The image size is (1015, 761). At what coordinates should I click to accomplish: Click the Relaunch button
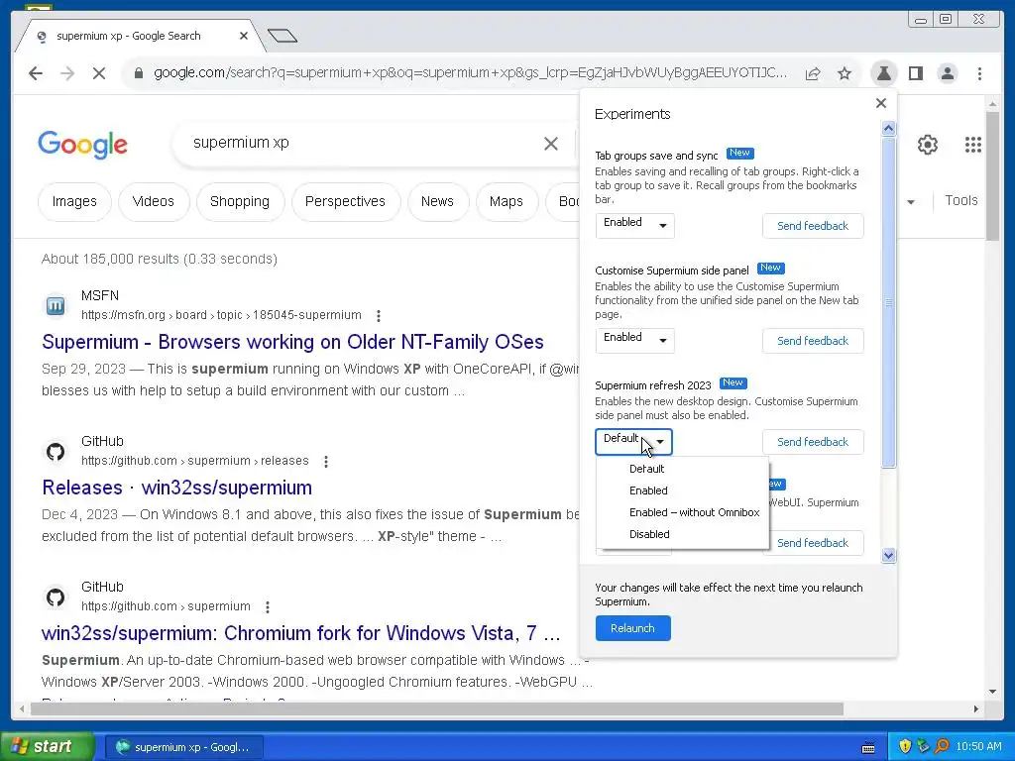click(632, 628)
